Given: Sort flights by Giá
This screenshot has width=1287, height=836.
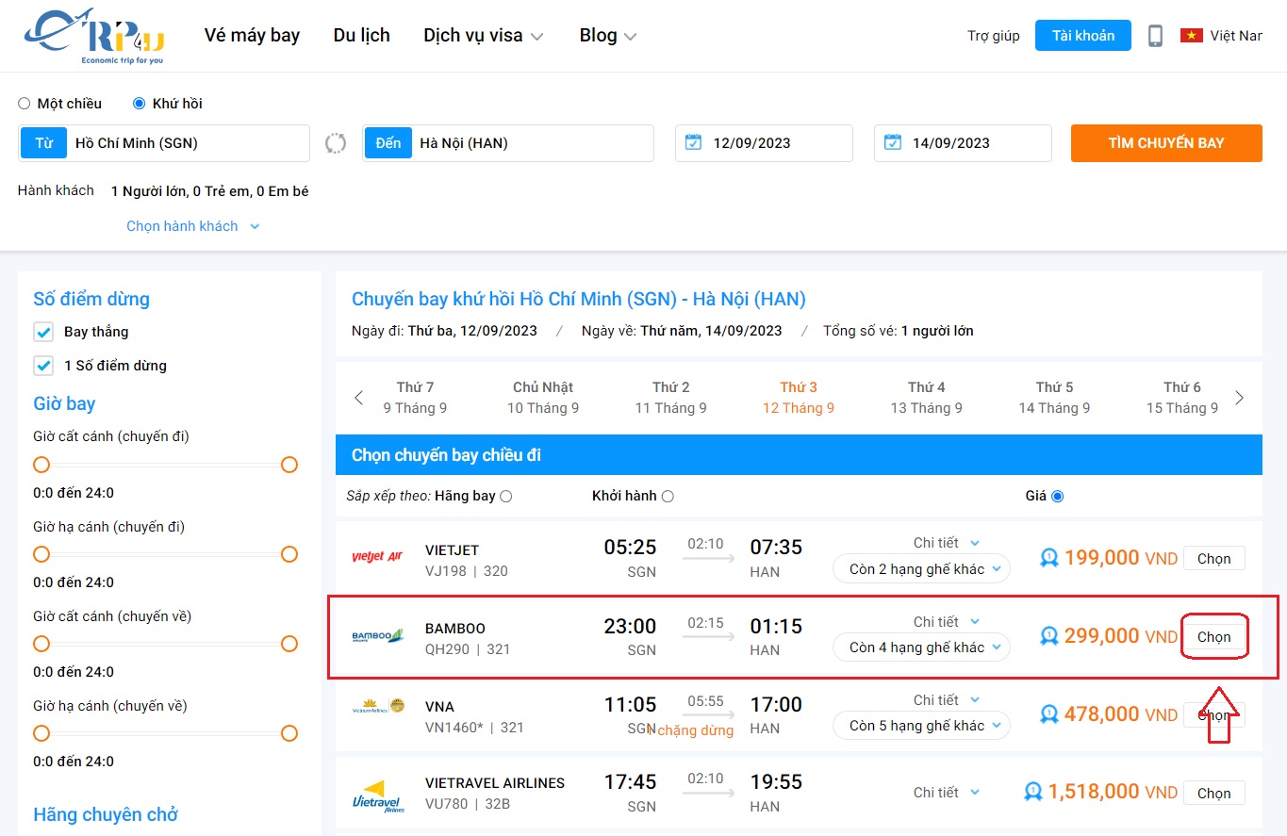Looking at the screenshot, I should pos(1057,497).
